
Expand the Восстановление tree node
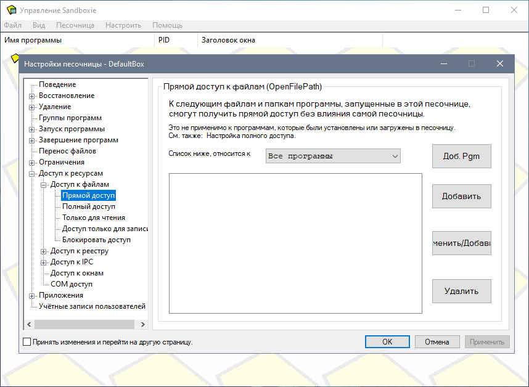[32, 96]
